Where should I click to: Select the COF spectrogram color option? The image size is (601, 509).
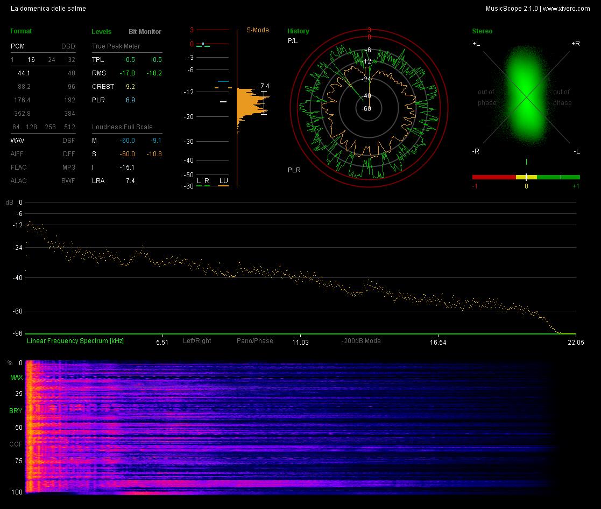(16, 444)
